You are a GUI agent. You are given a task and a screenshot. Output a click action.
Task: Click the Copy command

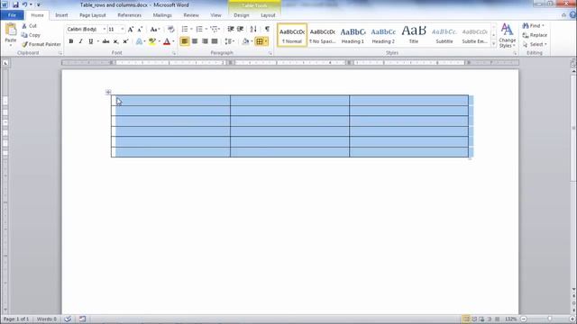click(31, 35)
